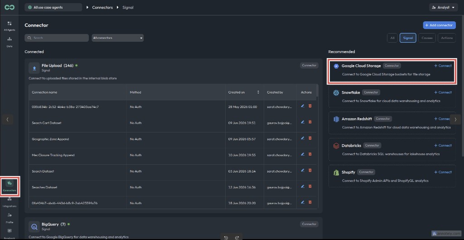Edit the 0fa404b7 connection

pyautogui.click(x=302, y=202)
